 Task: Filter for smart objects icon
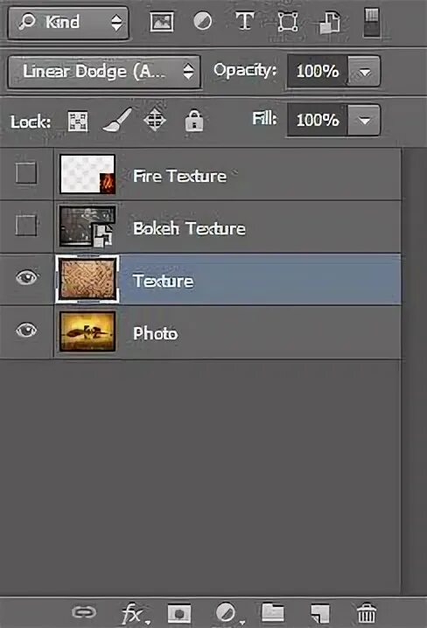(330, 23)
